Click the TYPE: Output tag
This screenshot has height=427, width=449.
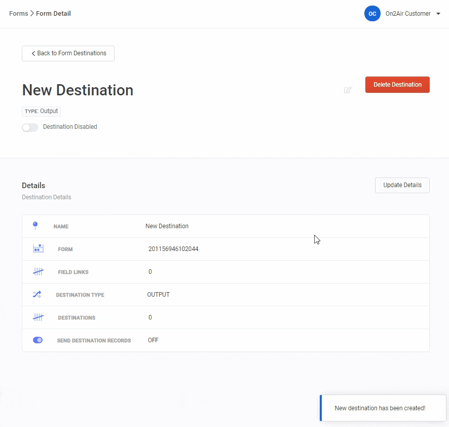(41, 111)
